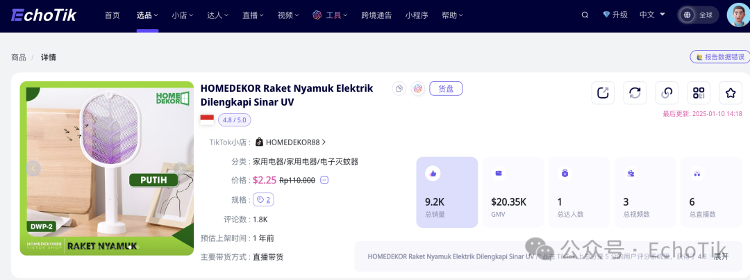The width and height of the screenshot is (750, 280).
Task: Select the 总销量 9.2K metric card
Action: point(447,192)
